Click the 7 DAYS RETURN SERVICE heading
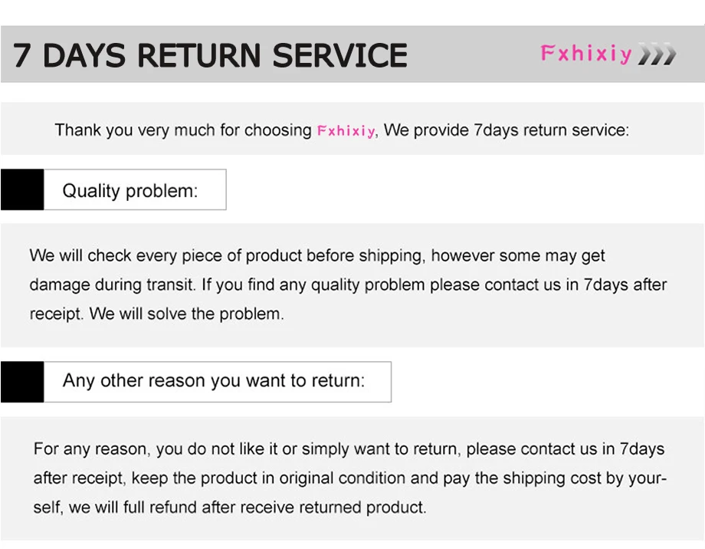 [211, 56]
